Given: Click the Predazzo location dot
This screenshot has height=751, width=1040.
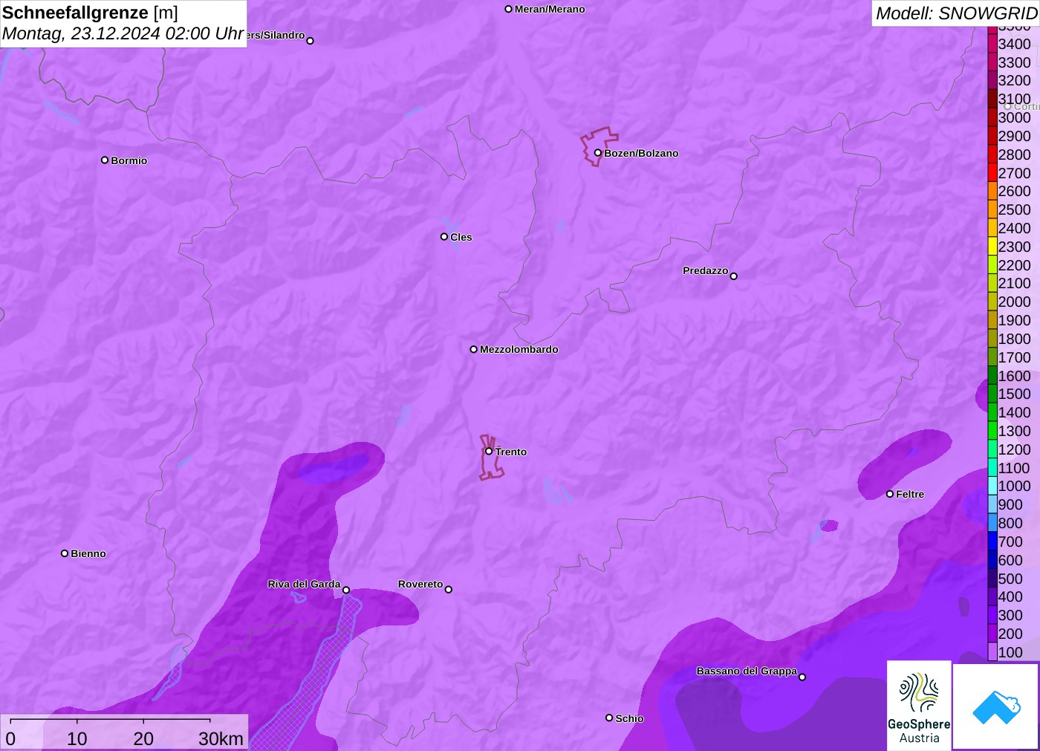Looking at the screenshot, I should click(733, 276).
